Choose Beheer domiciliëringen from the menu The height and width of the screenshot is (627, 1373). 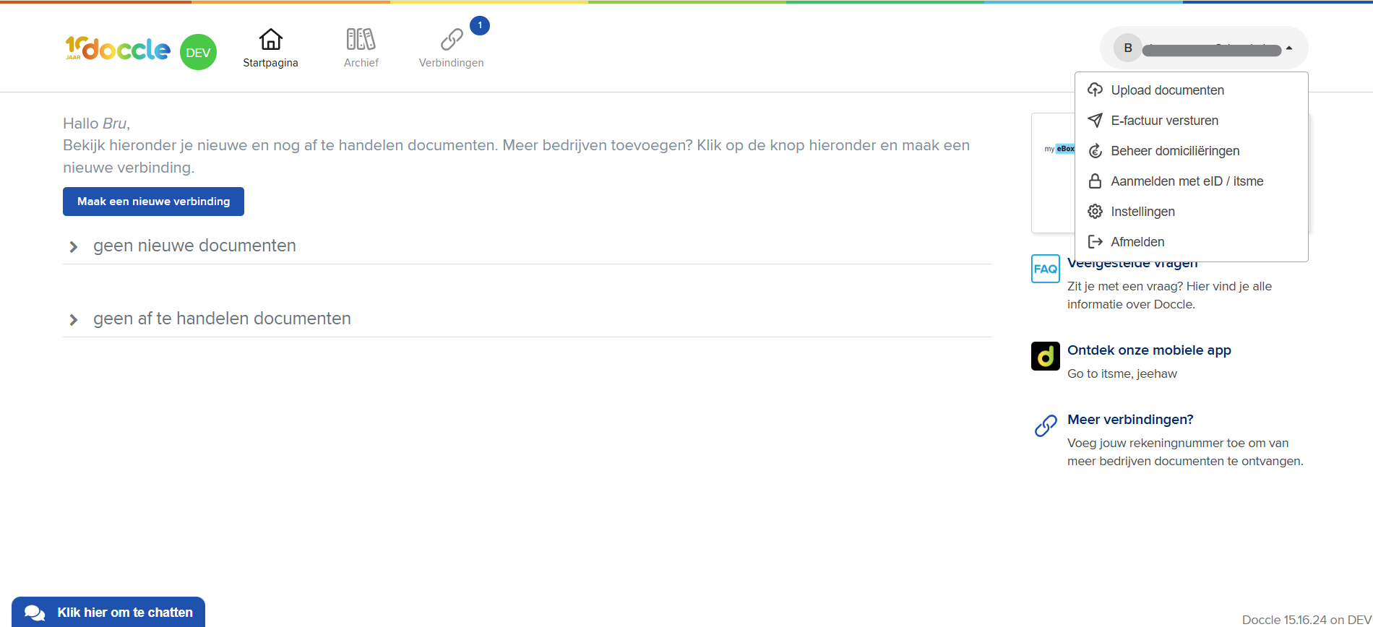[1192, 150]
